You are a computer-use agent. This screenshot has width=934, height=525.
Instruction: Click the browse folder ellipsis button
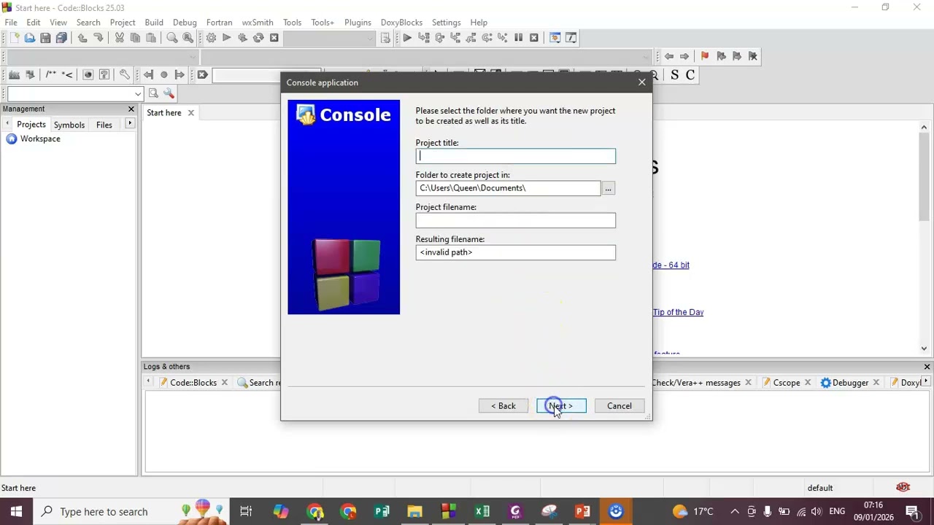point(609,189)
